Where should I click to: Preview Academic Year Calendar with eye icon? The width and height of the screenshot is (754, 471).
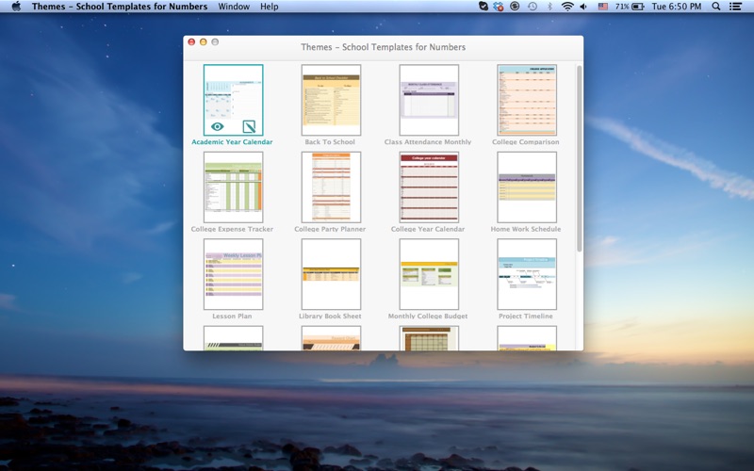click(218, 126)
